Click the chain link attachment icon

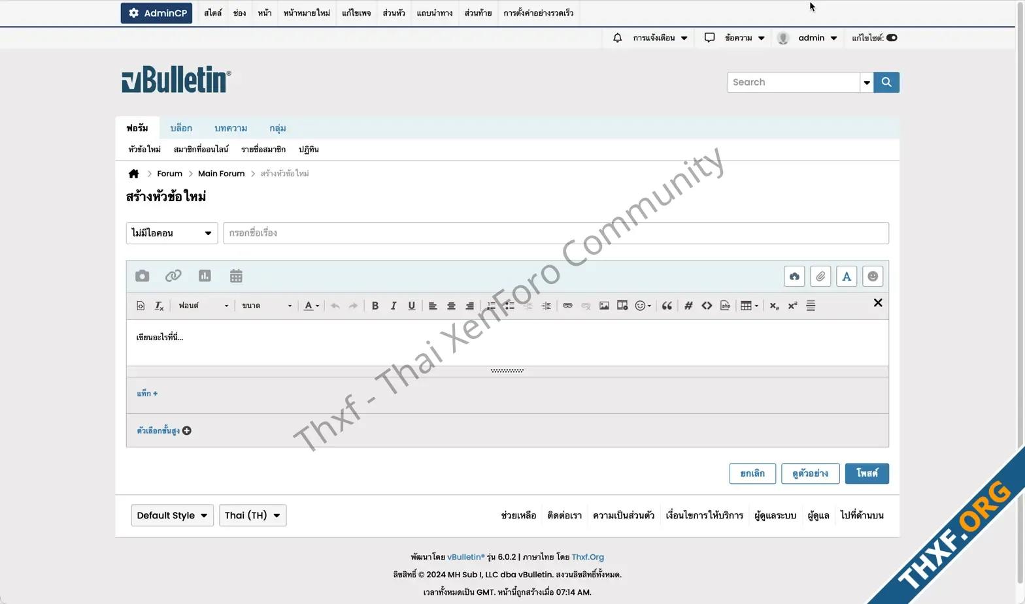click(x=173, y=276)
